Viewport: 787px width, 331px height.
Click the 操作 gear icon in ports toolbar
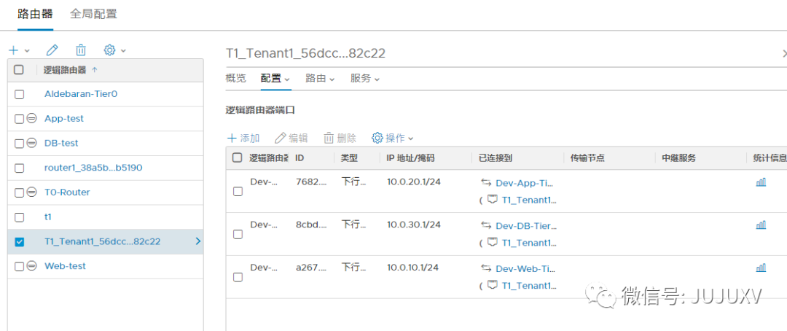(x=377, y=138)
